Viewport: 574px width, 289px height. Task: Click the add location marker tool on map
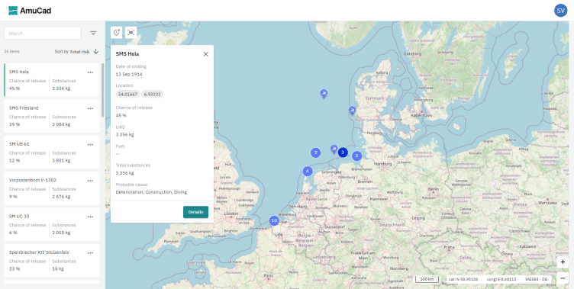117,33
